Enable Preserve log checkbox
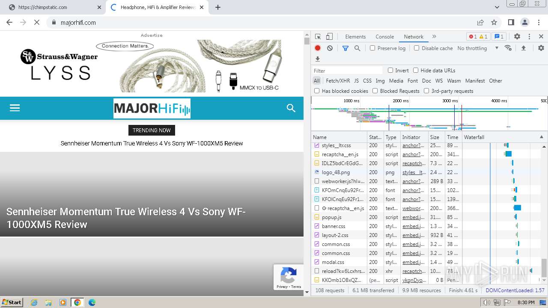Screen dimensions: 548x308 (x=372, y=48)
